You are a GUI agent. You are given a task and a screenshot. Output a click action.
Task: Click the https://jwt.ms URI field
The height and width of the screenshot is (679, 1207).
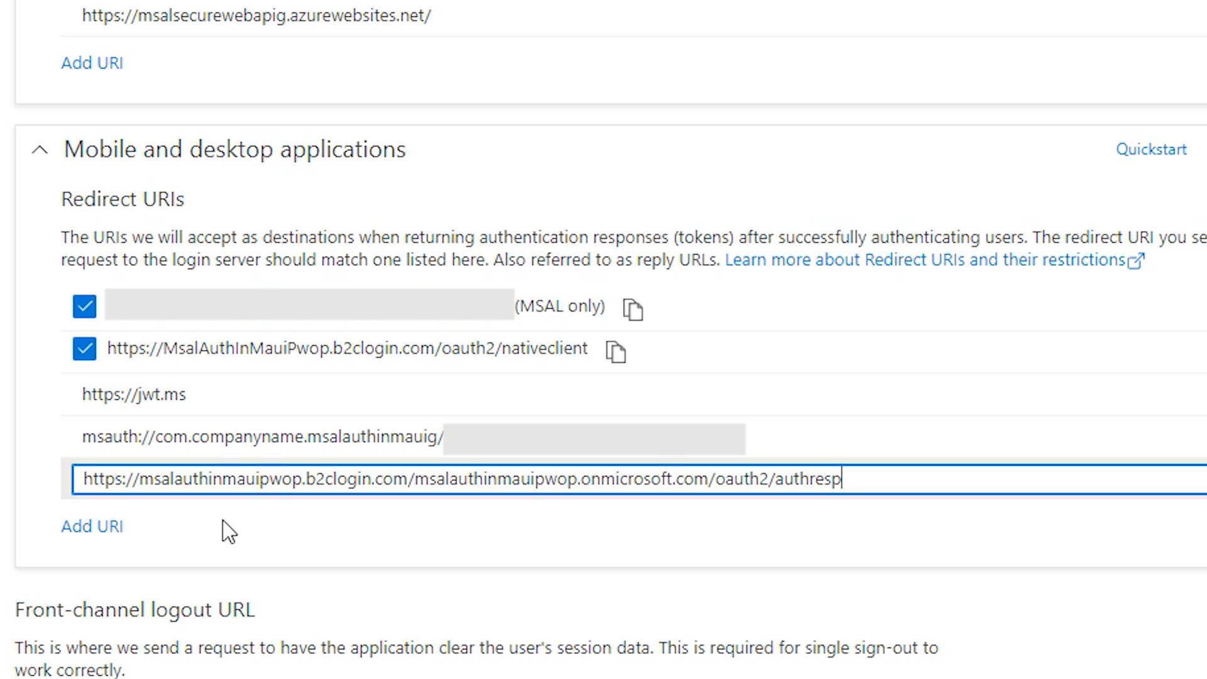point(134,395)
